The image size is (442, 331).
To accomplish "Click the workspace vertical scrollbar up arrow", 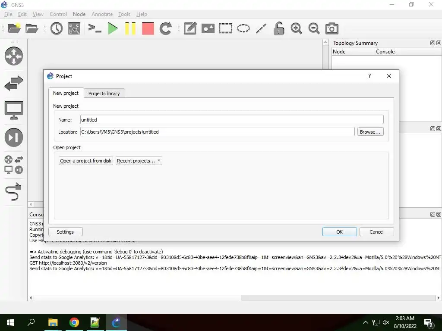I will coord(325,42).
